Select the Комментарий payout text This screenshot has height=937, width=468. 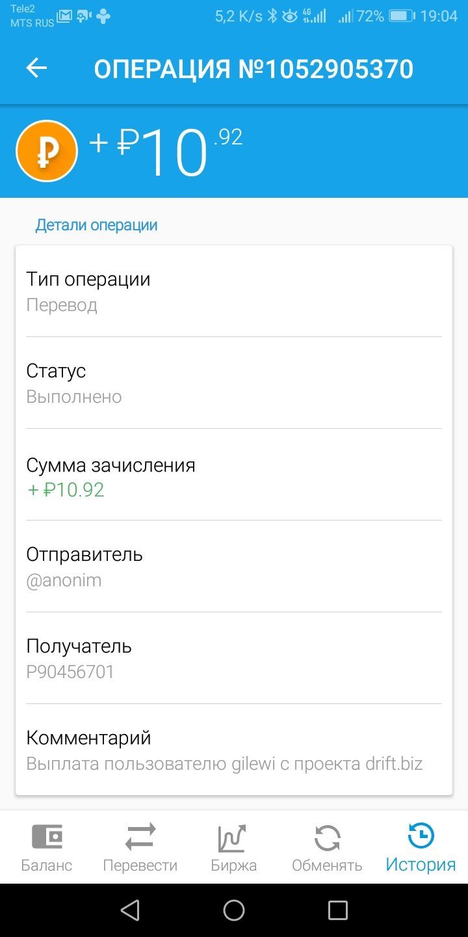coord(224,764)
